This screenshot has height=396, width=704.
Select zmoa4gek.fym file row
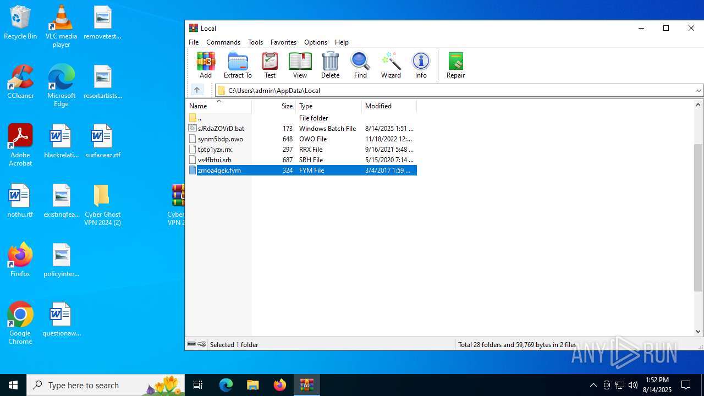[301, 170]
